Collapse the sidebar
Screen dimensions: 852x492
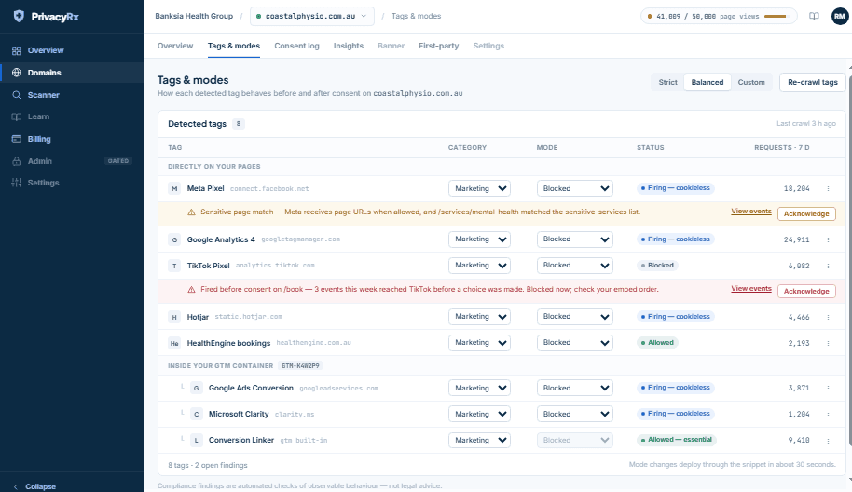[x=34, y=486]
